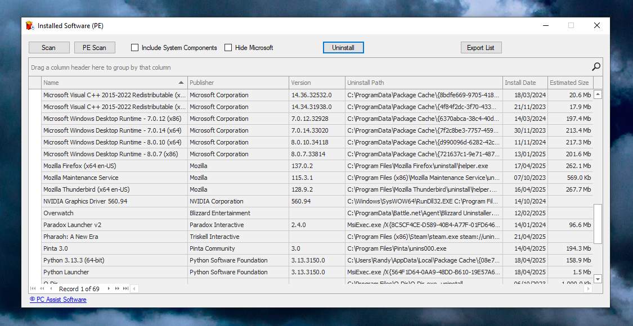Advance to next record arrow

tap(108, 288)
